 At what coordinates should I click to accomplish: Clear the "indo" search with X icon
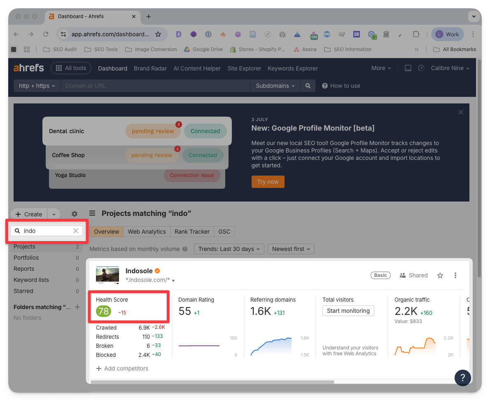click(76, 231)
